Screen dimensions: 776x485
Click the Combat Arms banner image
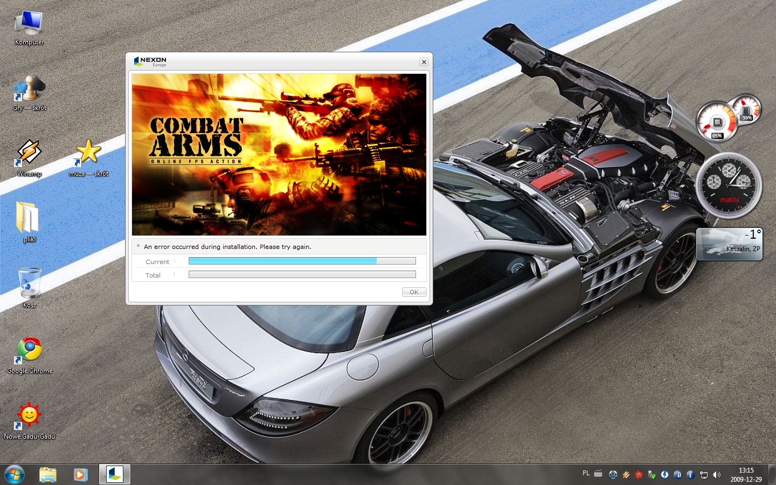click(x=279, y=155)
